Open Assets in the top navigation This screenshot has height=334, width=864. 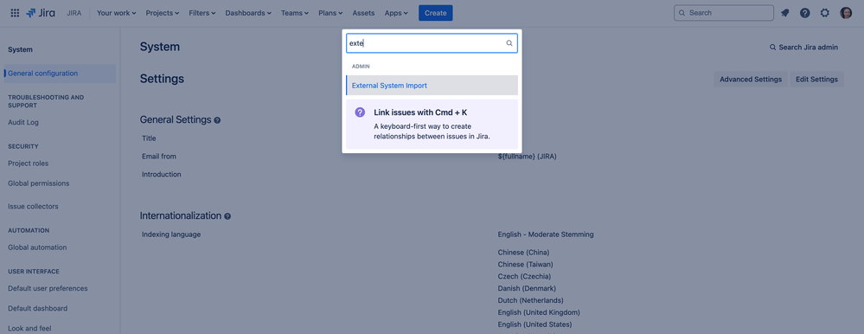(363, 13)
